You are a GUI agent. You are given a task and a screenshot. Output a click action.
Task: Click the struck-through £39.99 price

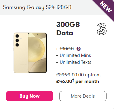(x=63, y=75)
